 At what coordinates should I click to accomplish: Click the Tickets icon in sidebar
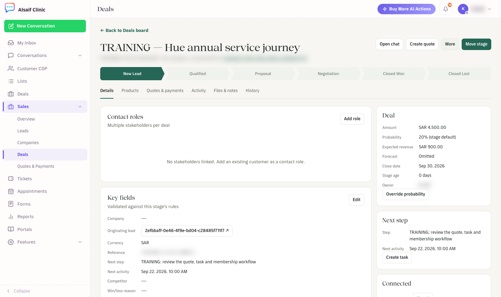click(11, 179)
